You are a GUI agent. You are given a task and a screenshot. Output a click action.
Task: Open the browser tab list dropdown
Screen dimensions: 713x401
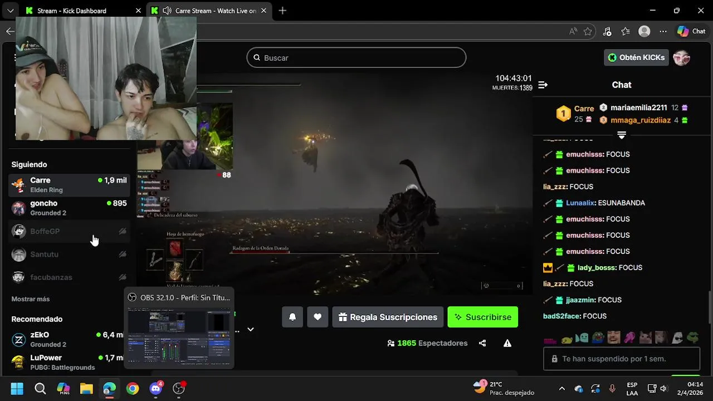(x=10, y=11)
